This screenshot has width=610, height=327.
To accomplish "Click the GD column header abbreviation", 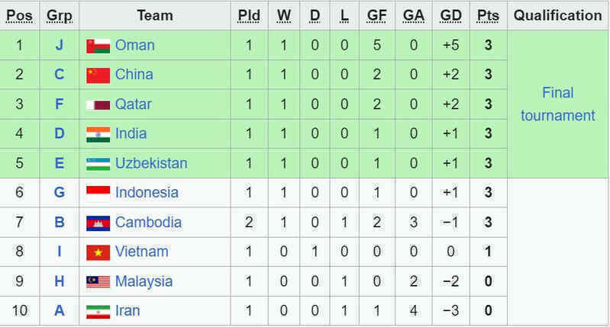I will coord(451,15).
